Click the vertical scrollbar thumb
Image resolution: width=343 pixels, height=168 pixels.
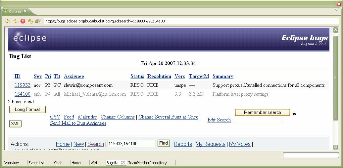[336, 78]
